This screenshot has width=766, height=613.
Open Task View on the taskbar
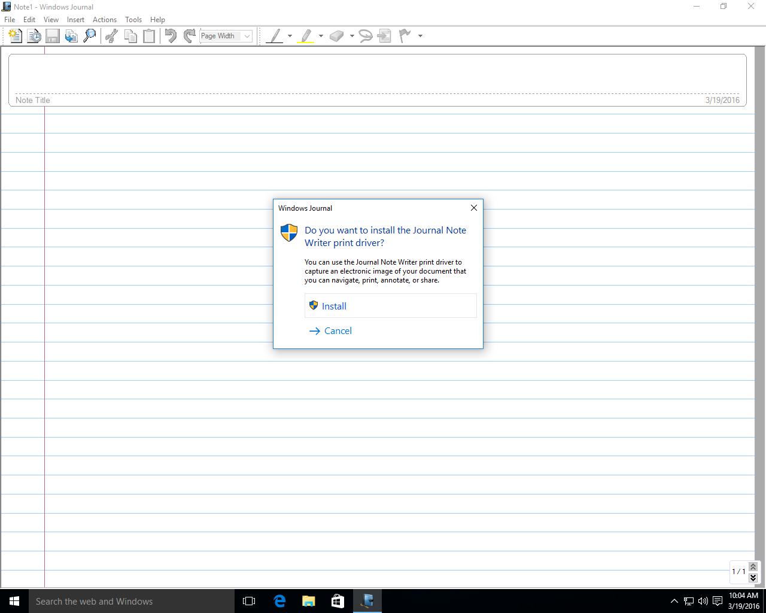249,601
